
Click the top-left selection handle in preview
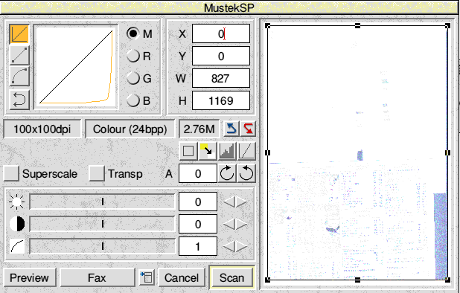pos(267,26)
